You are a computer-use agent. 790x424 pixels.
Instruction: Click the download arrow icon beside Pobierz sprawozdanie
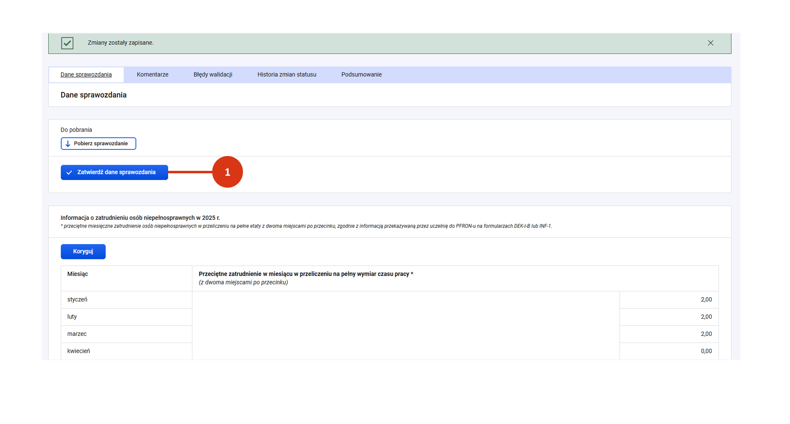(x=68, y=144)
